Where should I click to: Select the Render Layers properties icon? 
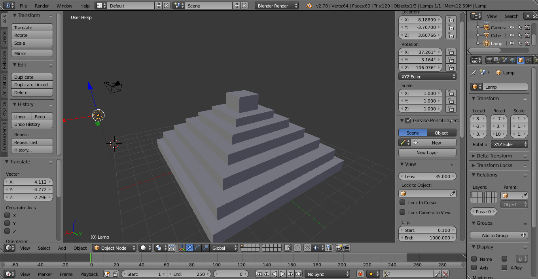point(496,60)
